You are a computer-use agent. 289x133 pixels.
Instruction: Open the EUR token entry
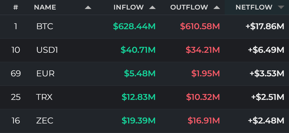[x=144, y=74]
